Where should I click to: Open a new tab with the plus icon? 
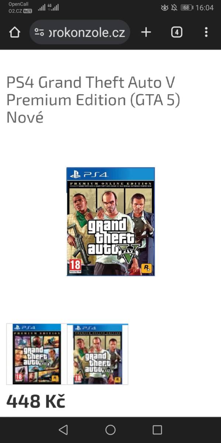pyautogui.click(x=146, y=32)
